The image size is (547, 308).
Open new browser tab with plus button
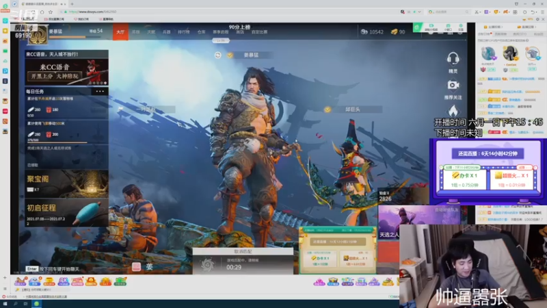72,4
